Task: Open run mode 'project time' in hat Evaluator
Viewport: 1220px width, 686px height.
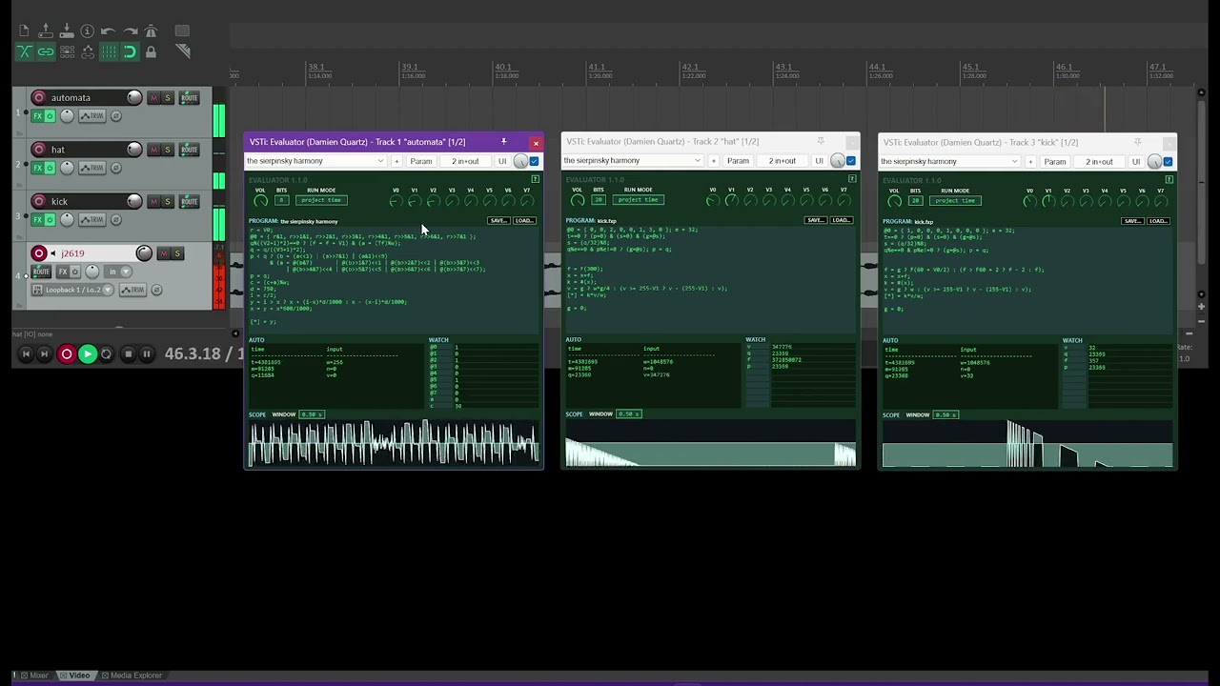Action: tap(638, 200)
